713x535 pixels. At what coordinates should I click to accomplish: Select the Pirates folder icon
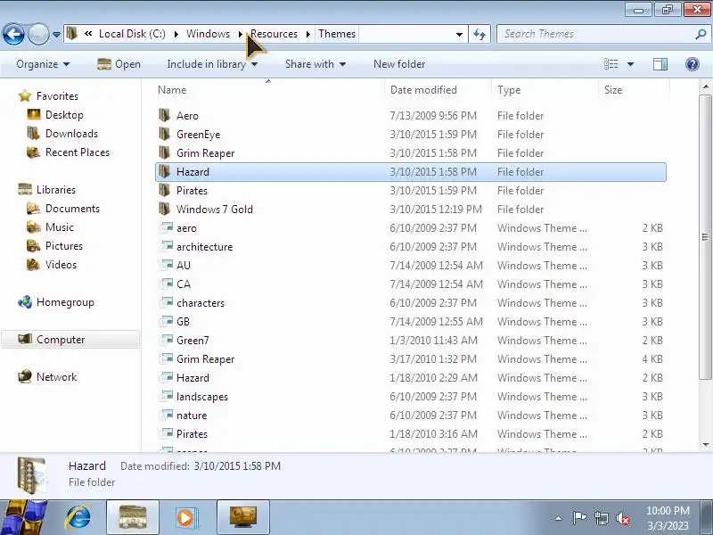click(165, 190)
